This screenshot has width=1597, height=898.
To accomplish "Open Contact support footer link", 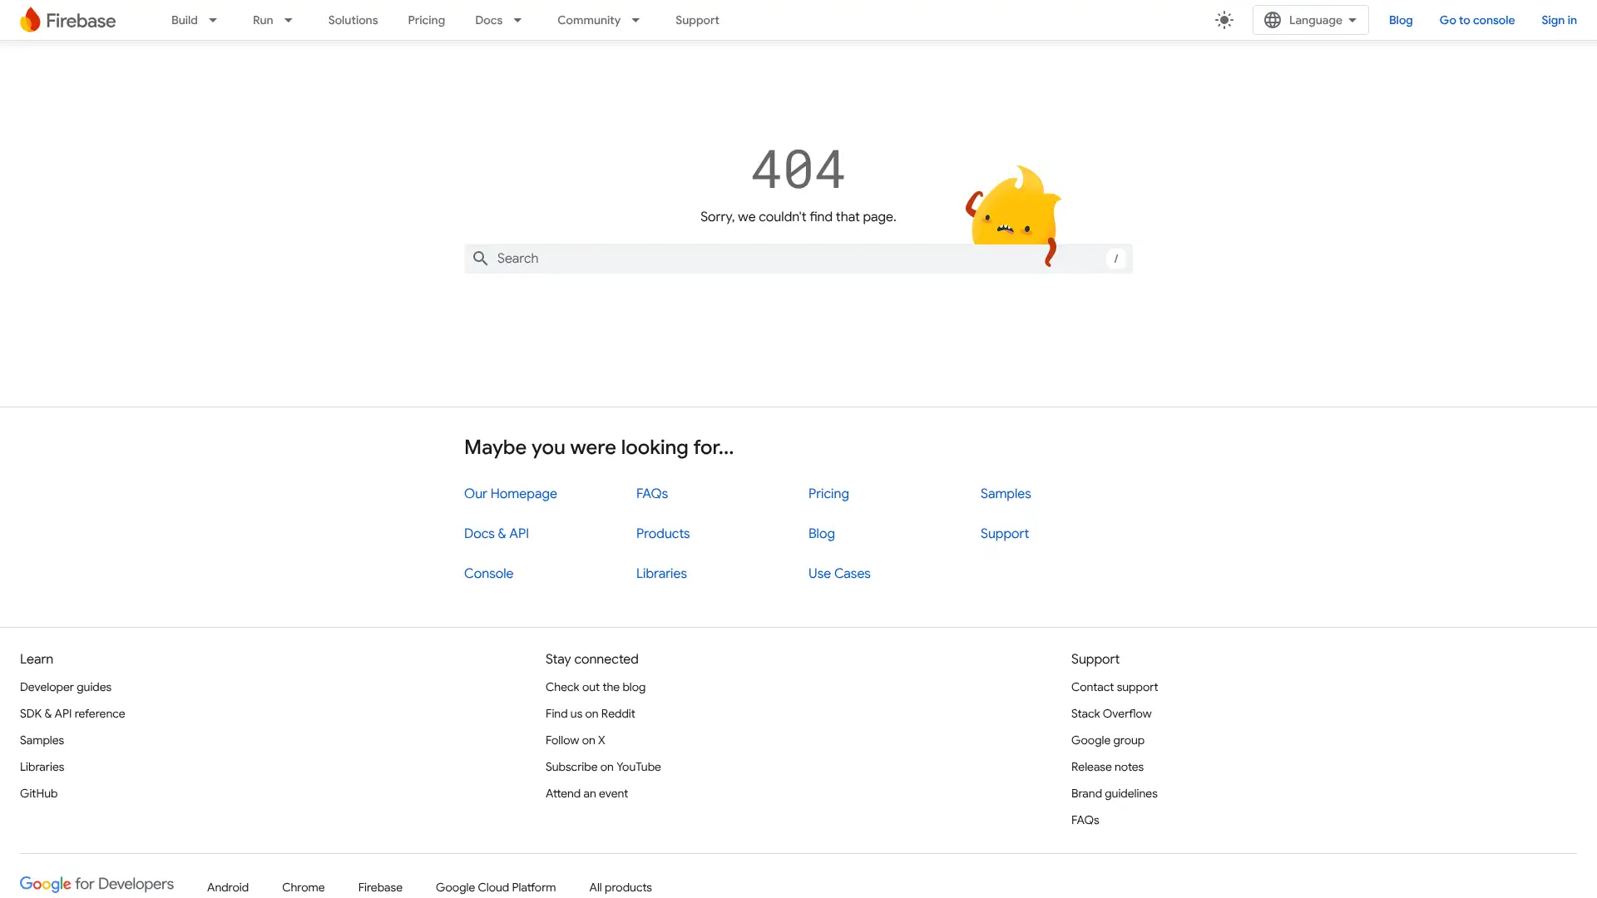I will click(1114, 688).
